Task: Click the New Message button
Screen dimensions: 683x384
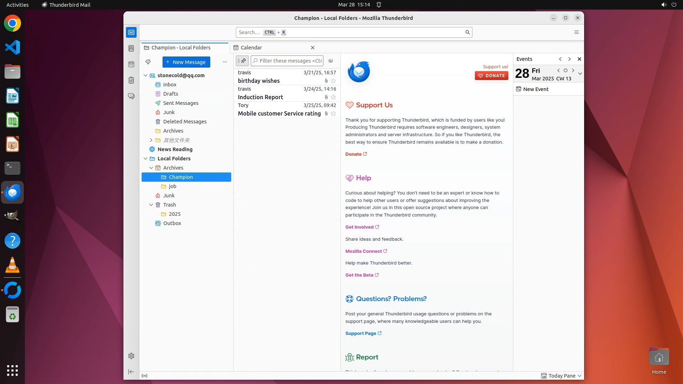Action: point(186,62)
